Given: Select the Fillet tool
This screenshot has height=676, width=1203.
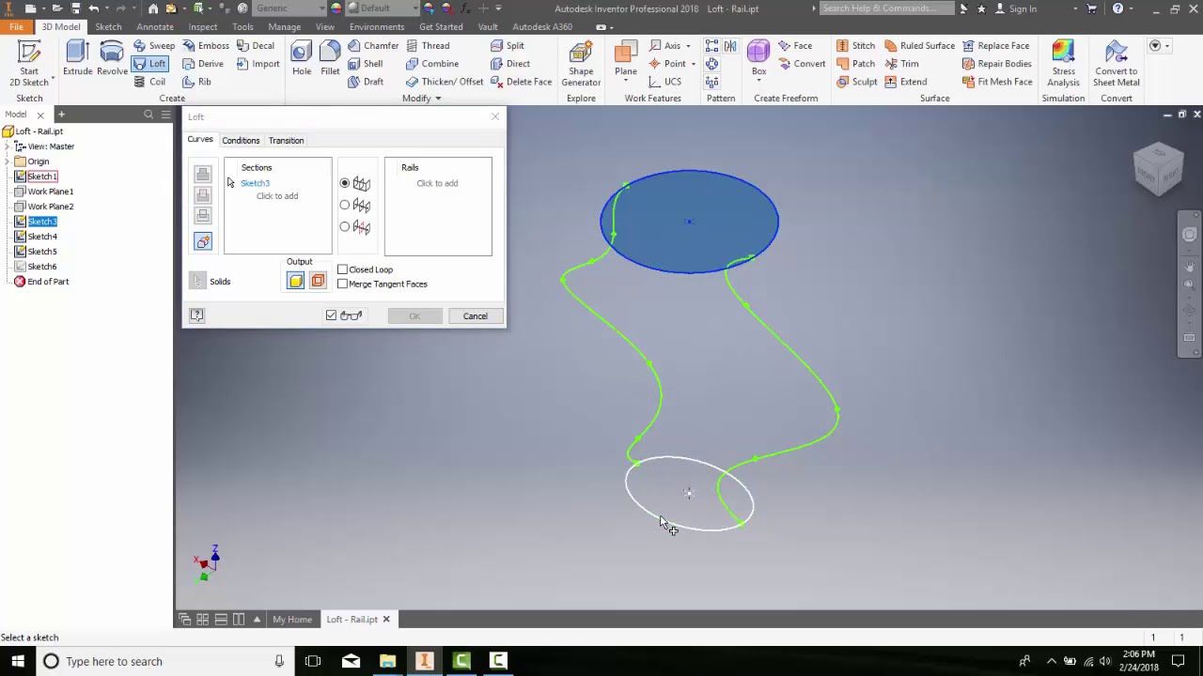Looking at the screenshot, I should (x=330, y=58).
